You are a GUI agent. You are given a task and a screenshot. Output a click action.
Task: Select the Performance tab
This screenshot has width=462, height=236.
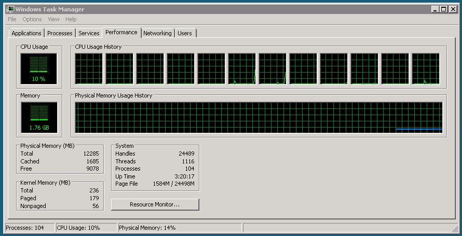click(121, 32)
